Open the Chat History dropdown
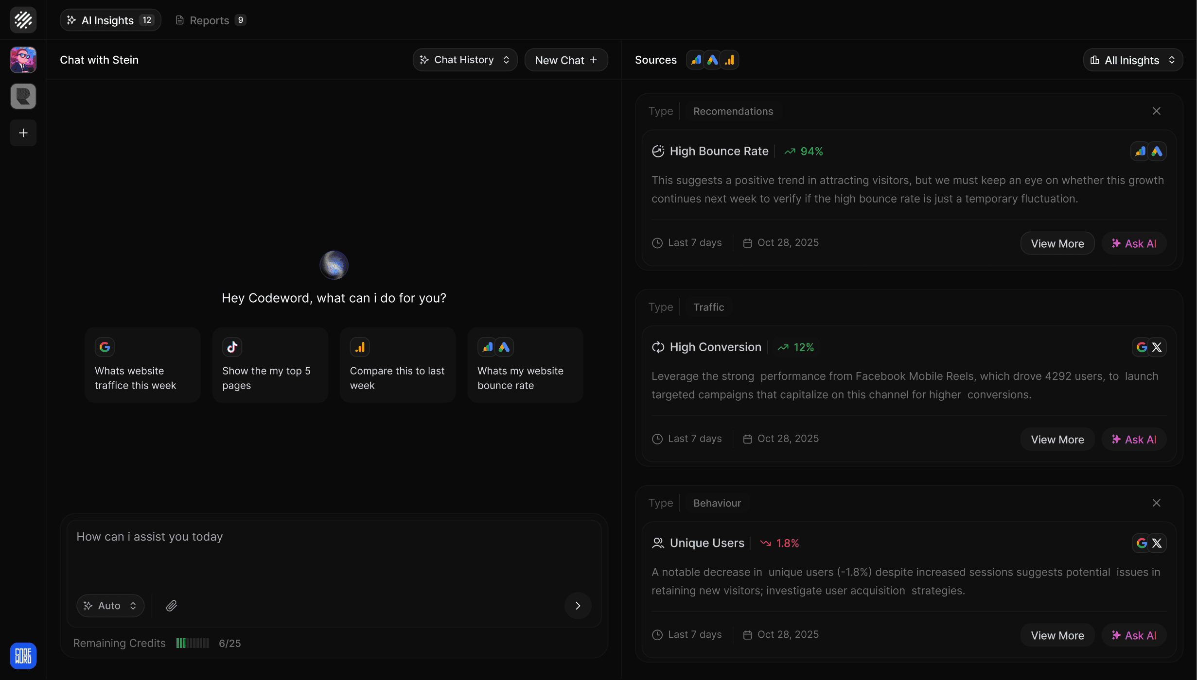 tap(465, 60)
